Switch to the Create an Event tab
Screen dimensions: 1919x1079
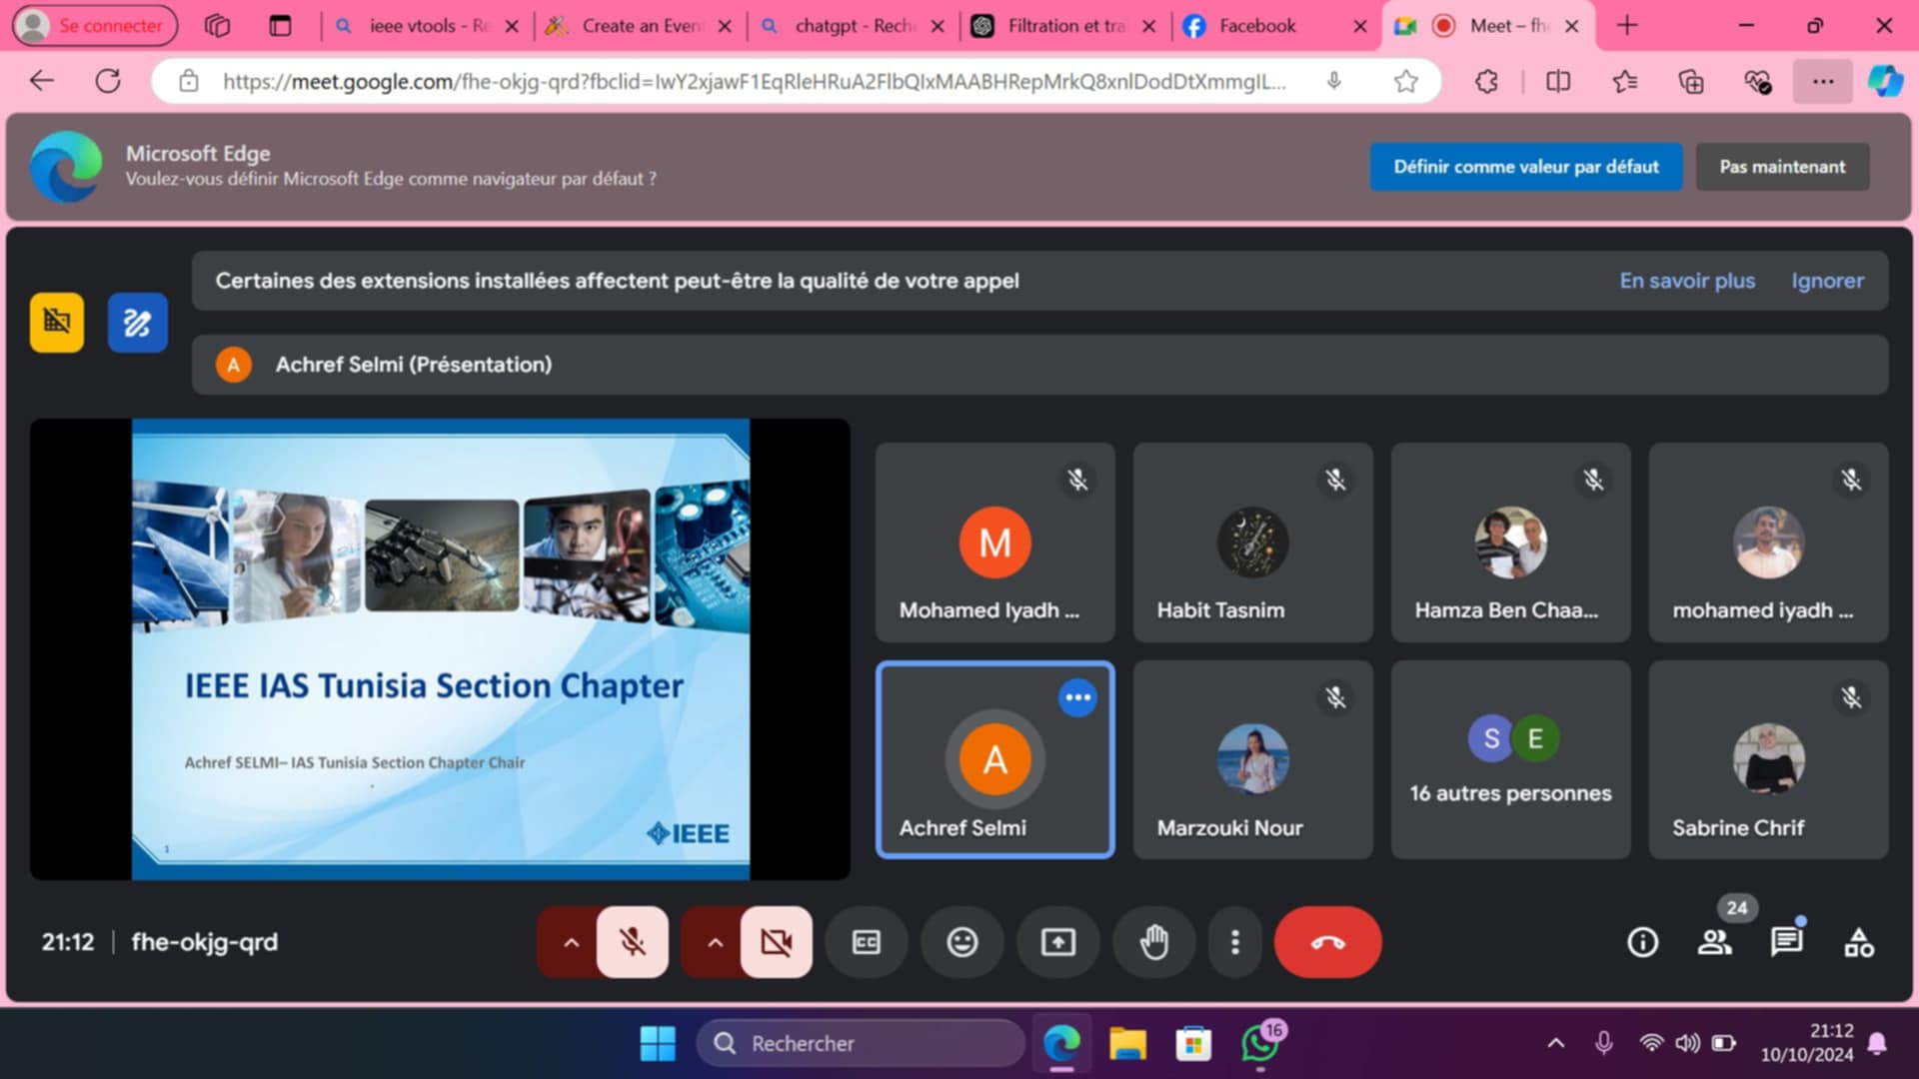(x=640, y=26)
